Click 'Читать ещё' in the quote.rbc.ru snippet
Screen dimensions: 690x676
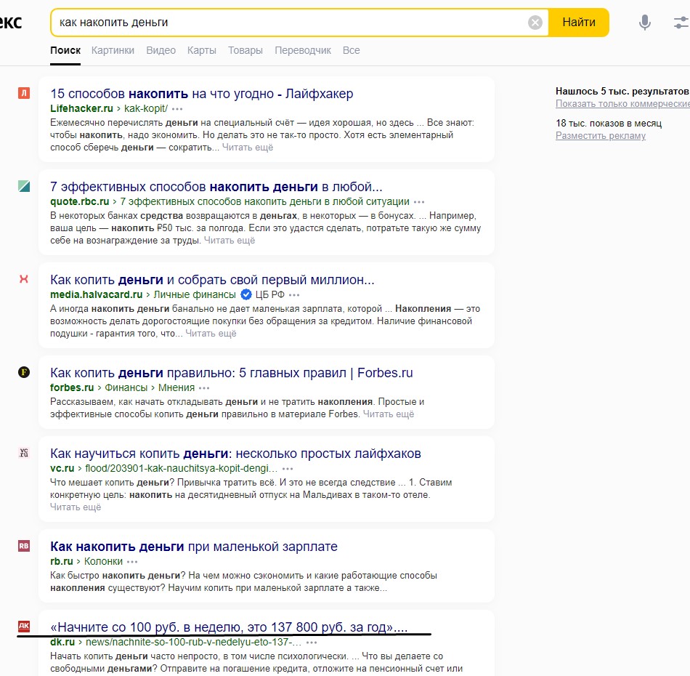(x=230, y=241)
